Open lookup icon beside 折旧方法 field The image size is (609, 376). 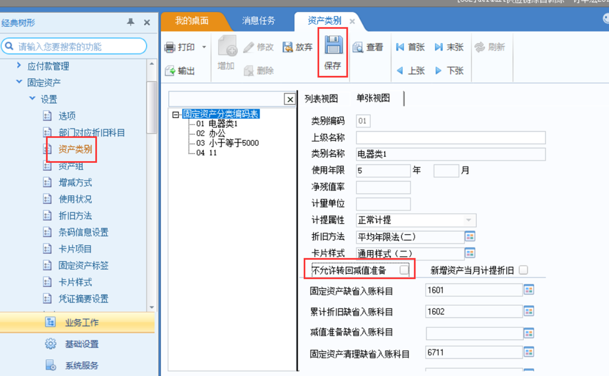coord(470,236)
